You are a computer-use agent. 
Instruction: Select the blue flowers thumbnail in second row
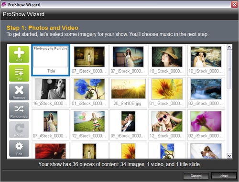[89, 89]
